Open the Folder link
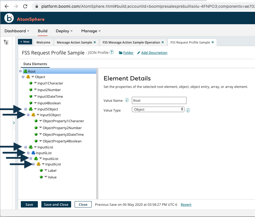This screenshot has height=217, width=255. (x=128, y=53)
